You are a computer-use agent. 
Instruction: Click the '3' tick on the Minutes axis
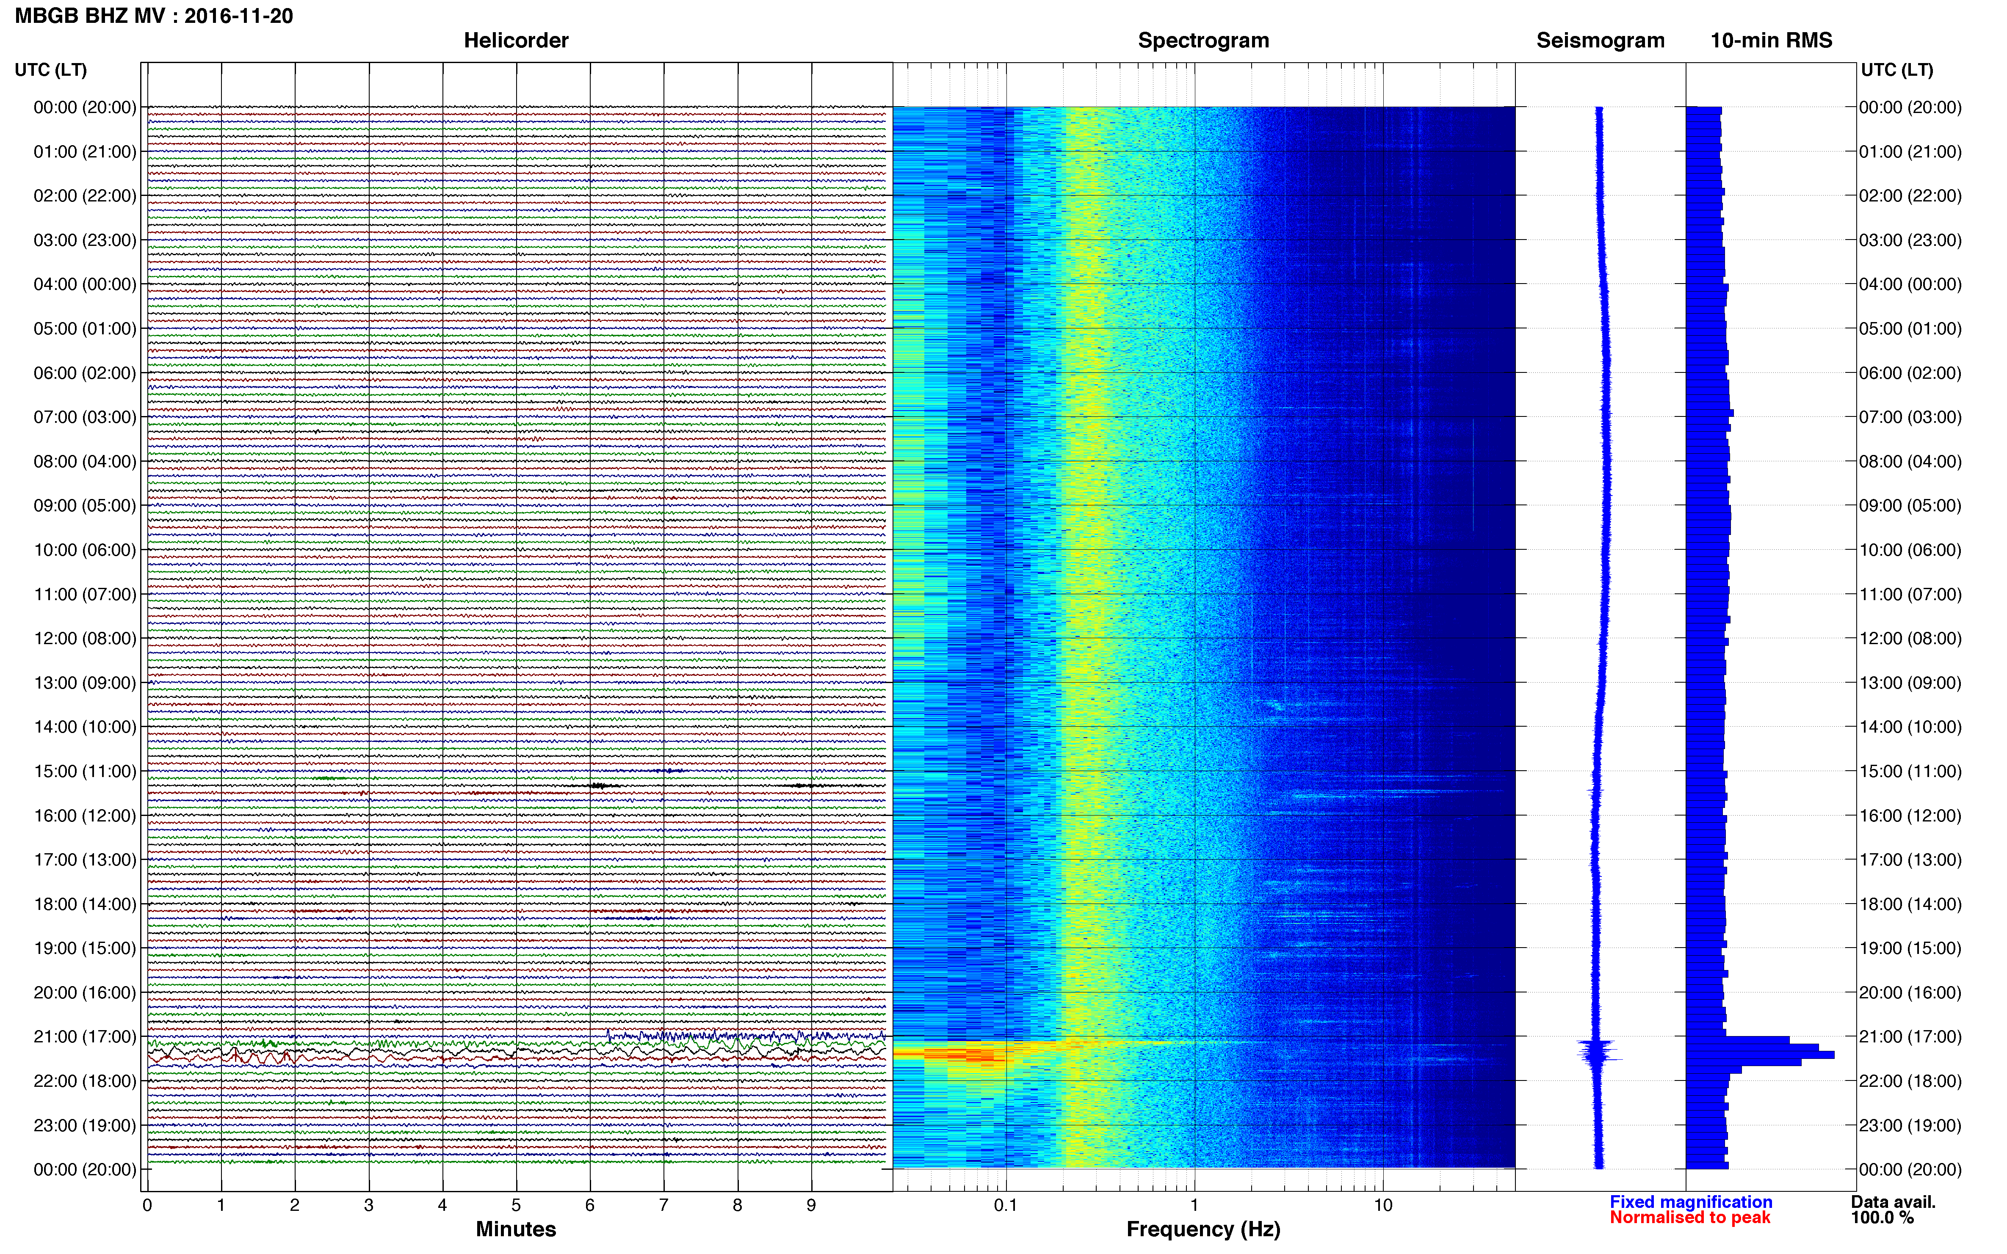tap(368, 1205)
